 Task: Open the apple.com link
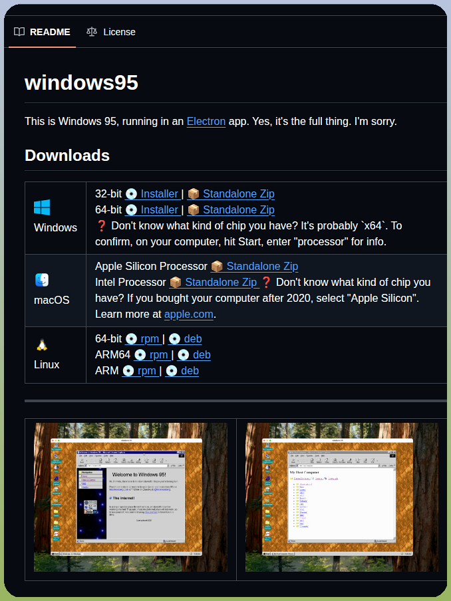[189, 314]
